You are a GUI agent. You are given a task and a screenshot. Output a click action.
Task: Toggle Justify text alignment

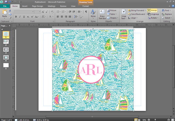70,17
